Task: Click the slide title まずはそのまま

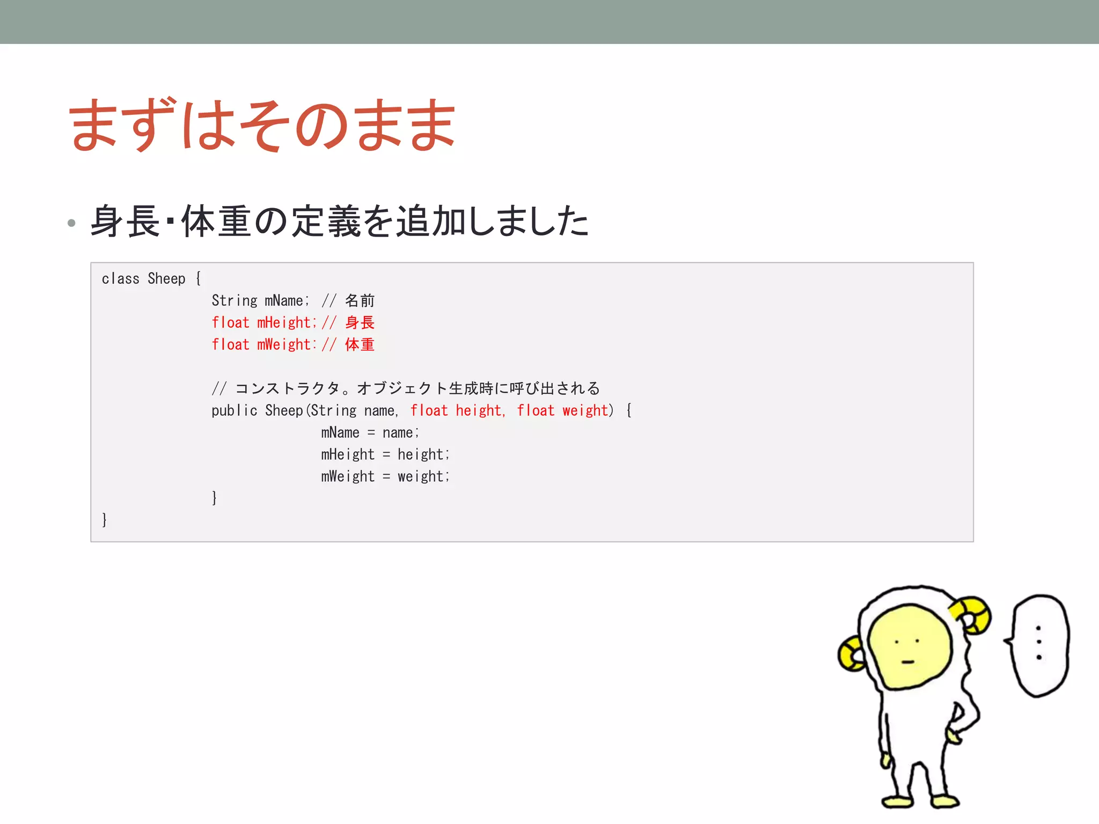Action: 262,124
